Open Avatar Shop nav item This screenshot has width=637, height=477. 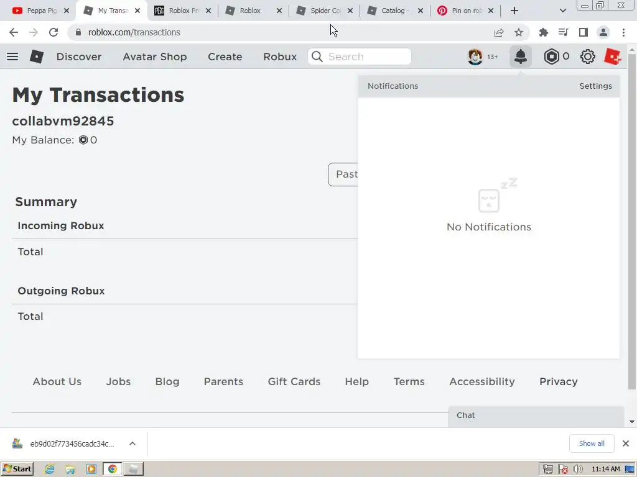point(155,57)
